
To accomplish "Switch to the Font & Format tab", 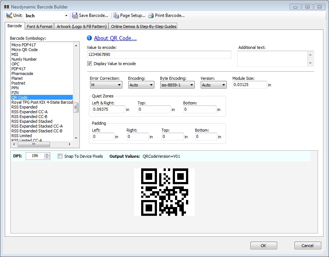I will [39, 26].
